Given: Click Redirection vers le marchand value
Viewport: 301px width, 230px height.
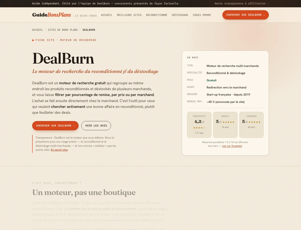Looking at the screenshot, I should coord(227,87).
